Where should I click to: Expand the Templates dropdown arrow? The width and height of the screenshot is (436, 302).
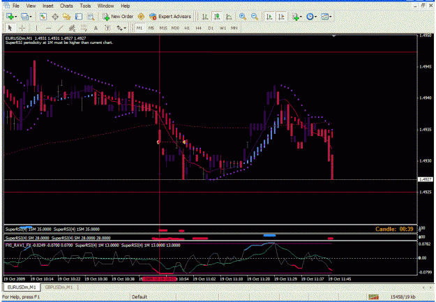pos(331,17)
